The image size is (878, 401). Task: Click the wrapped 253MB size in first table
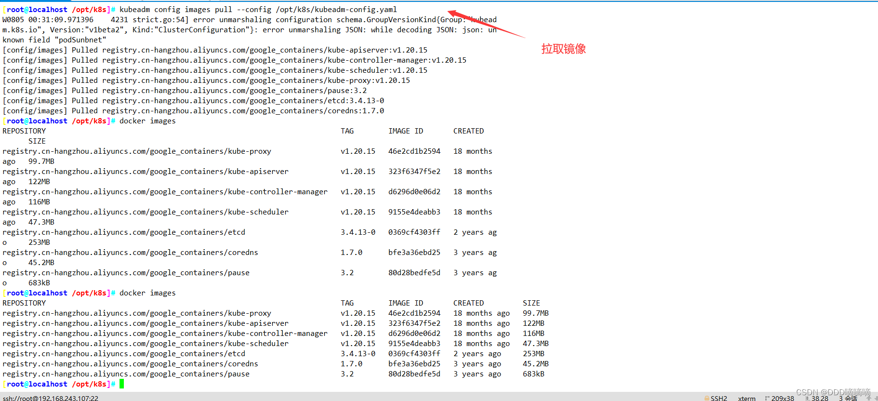click(x=39, y=242)
